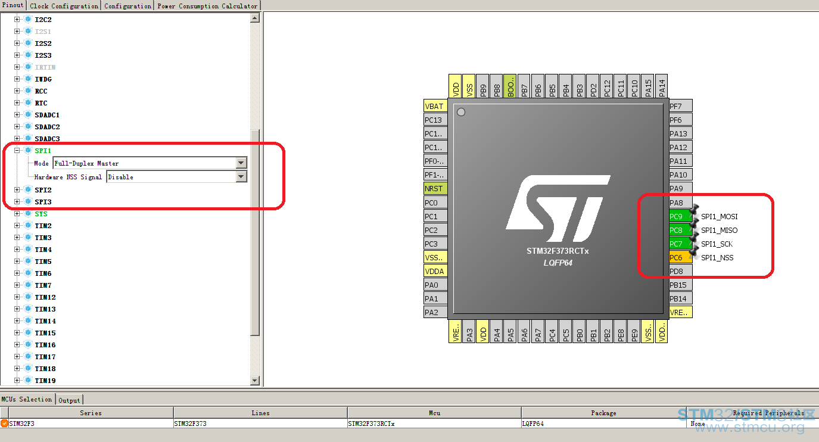The image size is (819, 442).
Task: Click the Package column header
Action: tap(603, 413)
